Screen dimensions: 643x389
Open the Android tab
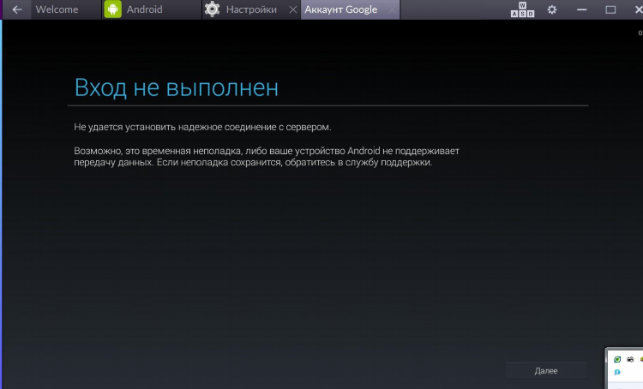[x=152, y=9]
